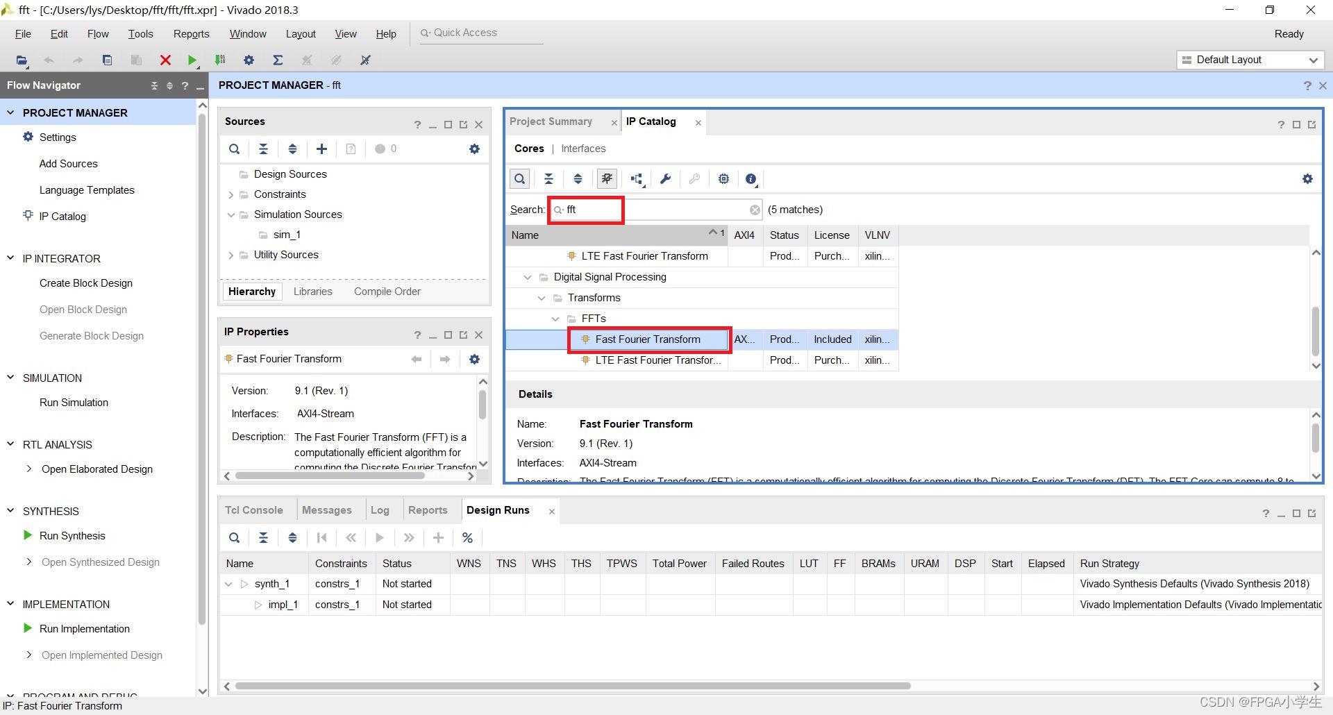Click Quick Access search field
Screen dimensions: 1333x715
click(x=481, y=33)
